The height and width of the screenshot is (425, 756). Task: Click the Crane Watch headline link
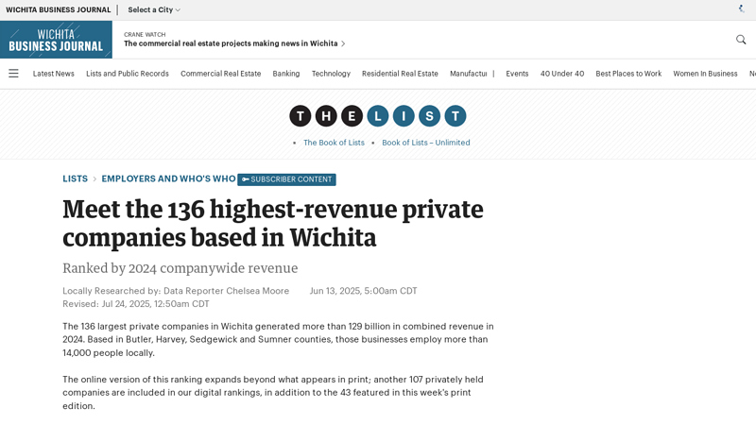click(231, 43)
